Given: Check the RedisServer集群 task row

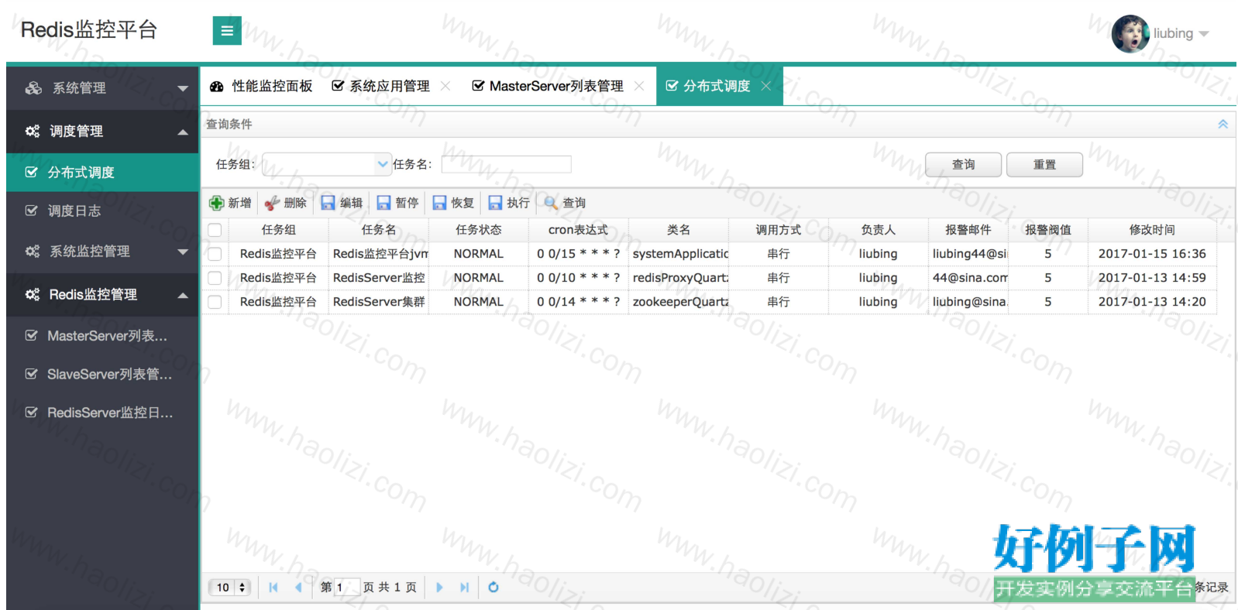Looking at the screenshot, I should coord(215,302).
